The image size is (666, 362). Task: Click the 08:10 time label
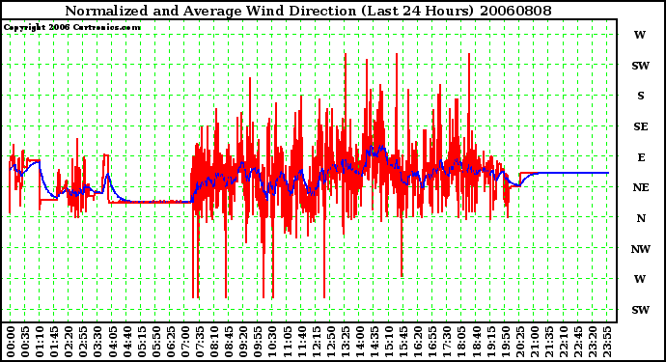[x=214, y=342]
